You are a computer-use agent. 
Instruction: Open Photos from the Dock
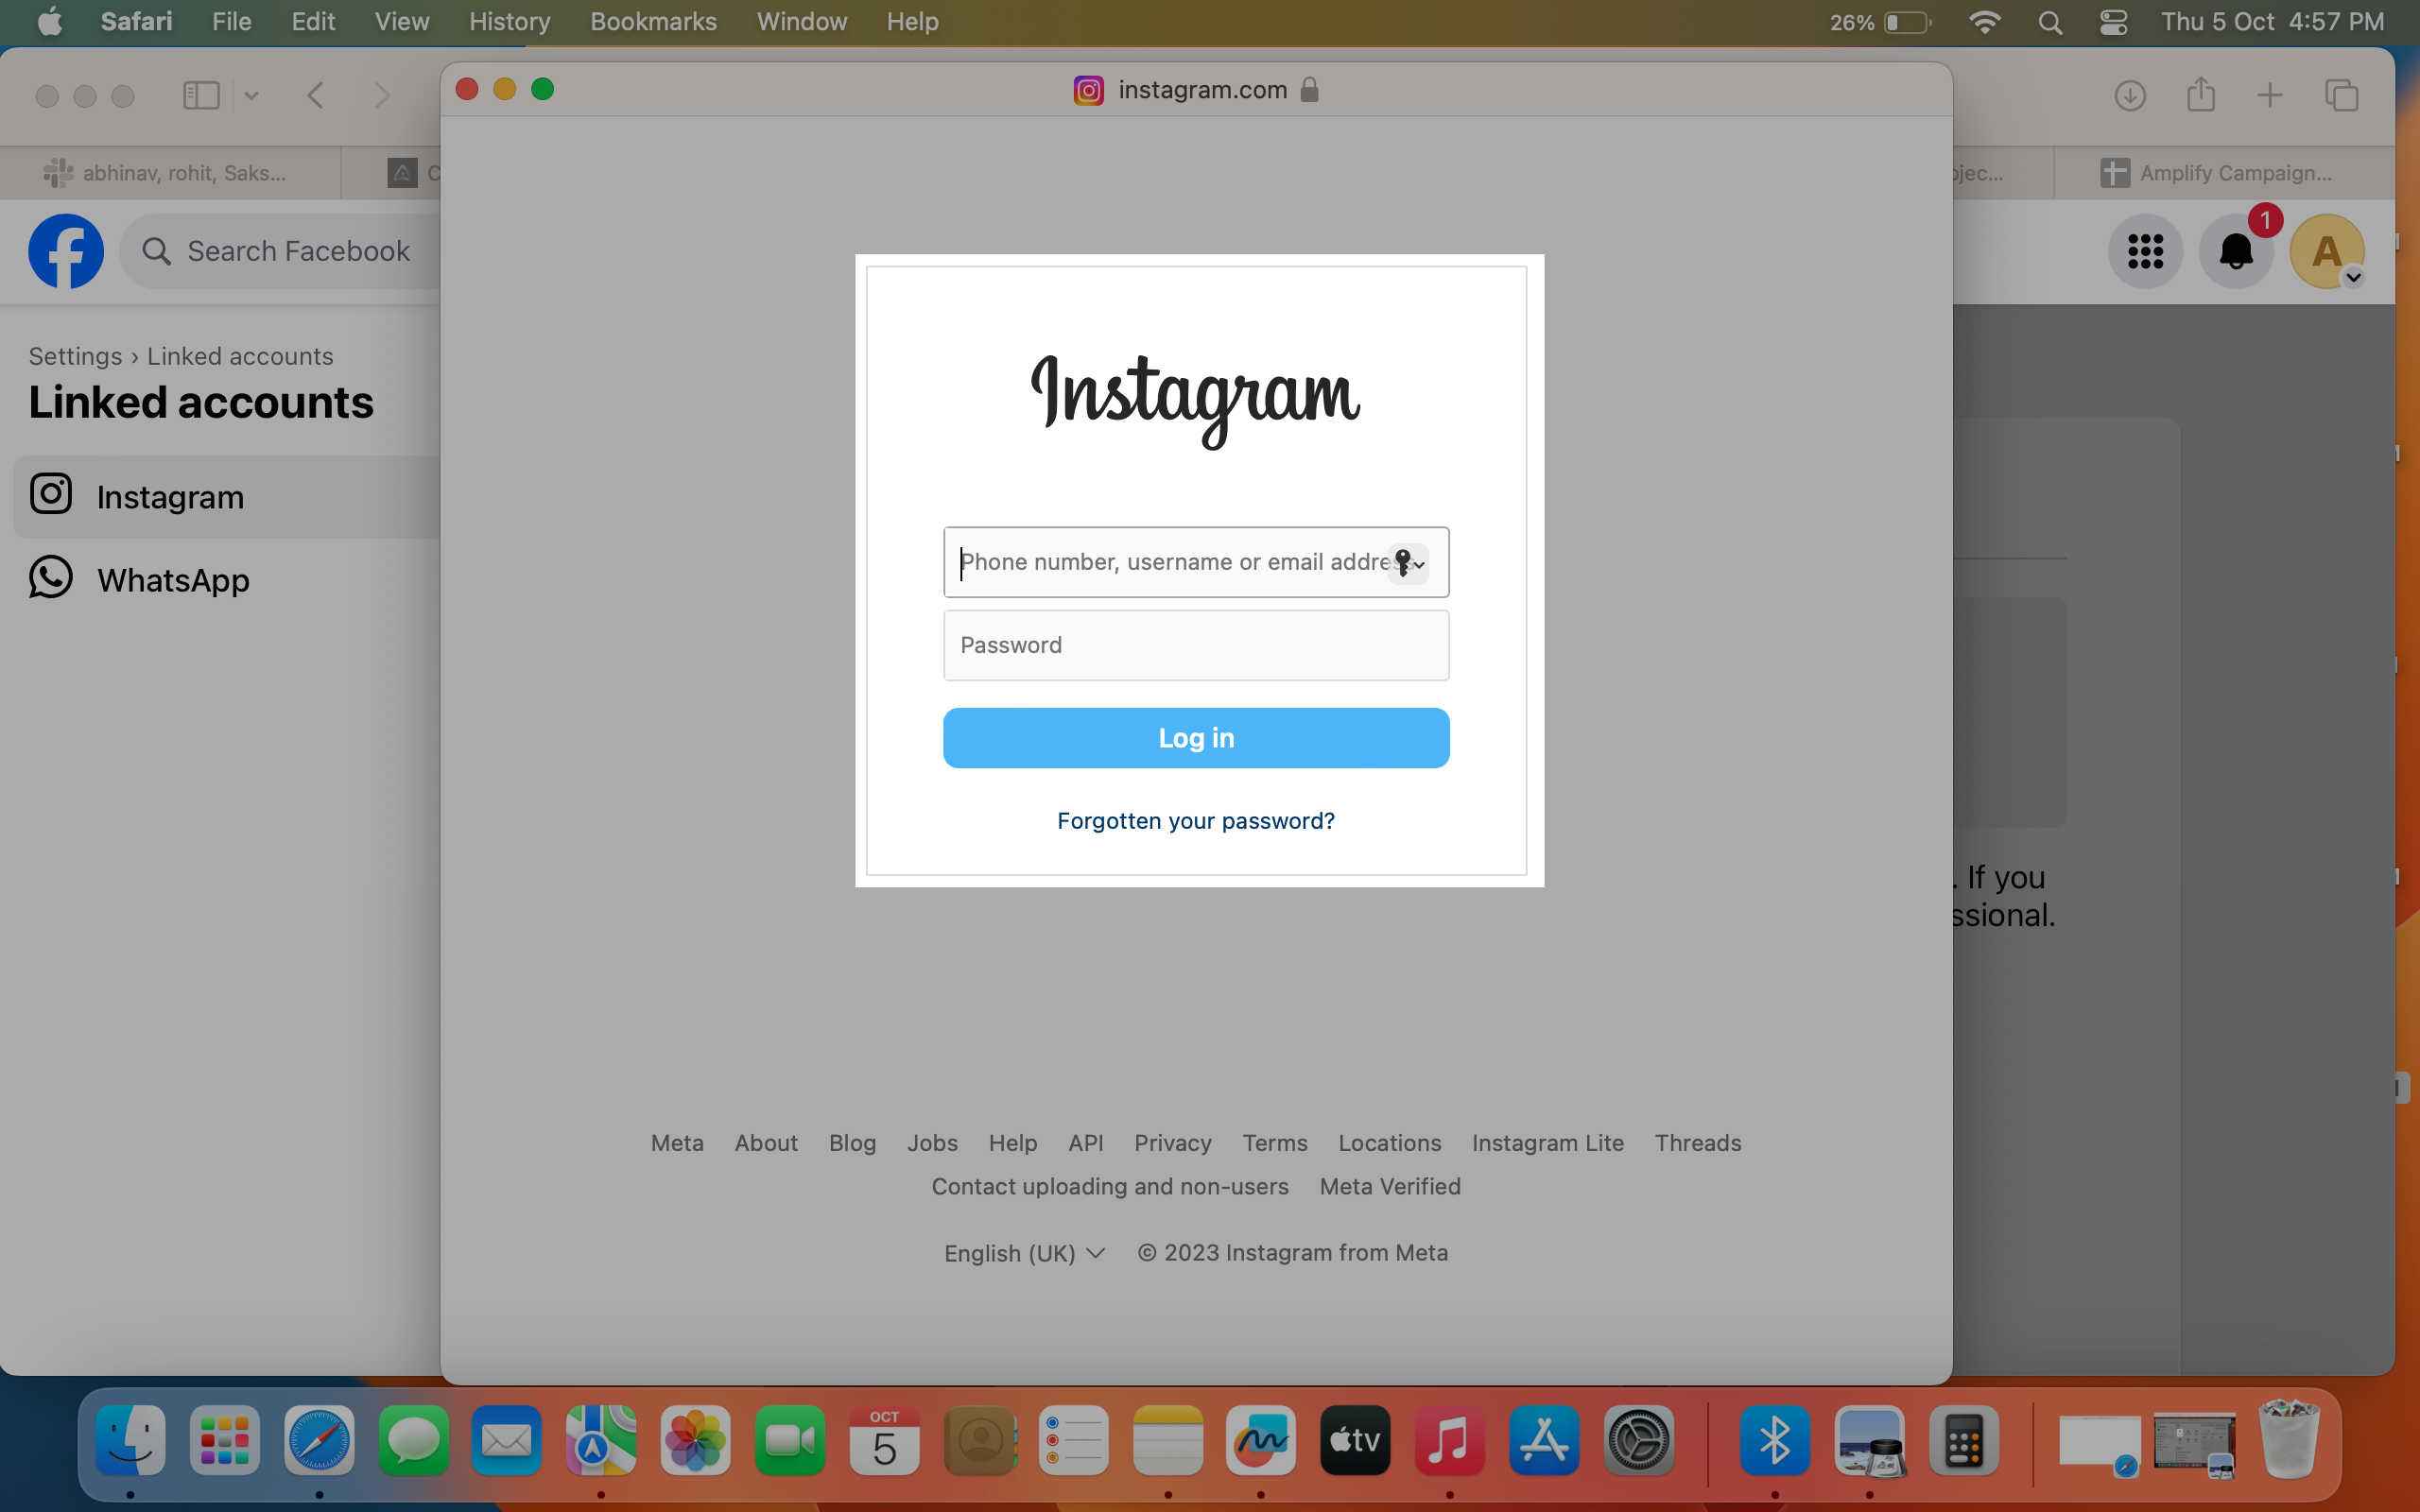point(695,1441)
